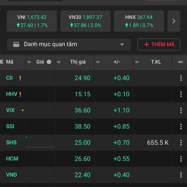Viewport: 187px width, 187px height.
Task: Open the VNI index card
Action: pyautogui.click(x=32, y=21)
